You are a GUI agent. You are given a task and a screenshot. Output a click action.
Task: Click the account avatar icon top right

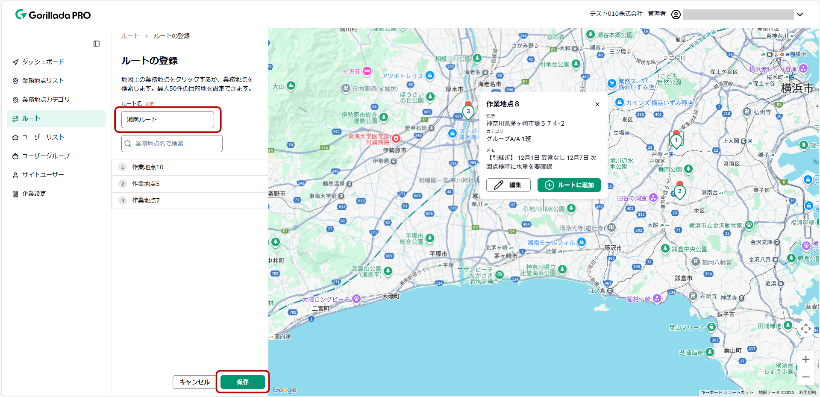pyautogui.click(x=675, y=14)
